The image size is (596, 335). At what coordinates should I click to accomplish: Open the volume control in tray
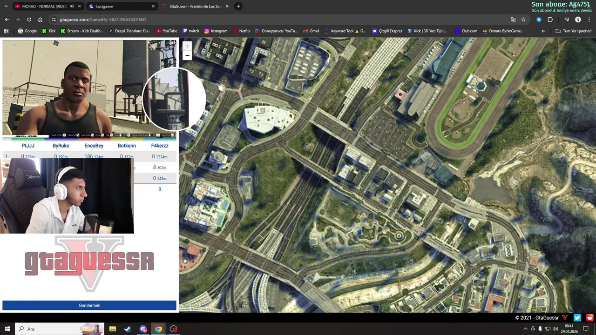pos(555,329)
